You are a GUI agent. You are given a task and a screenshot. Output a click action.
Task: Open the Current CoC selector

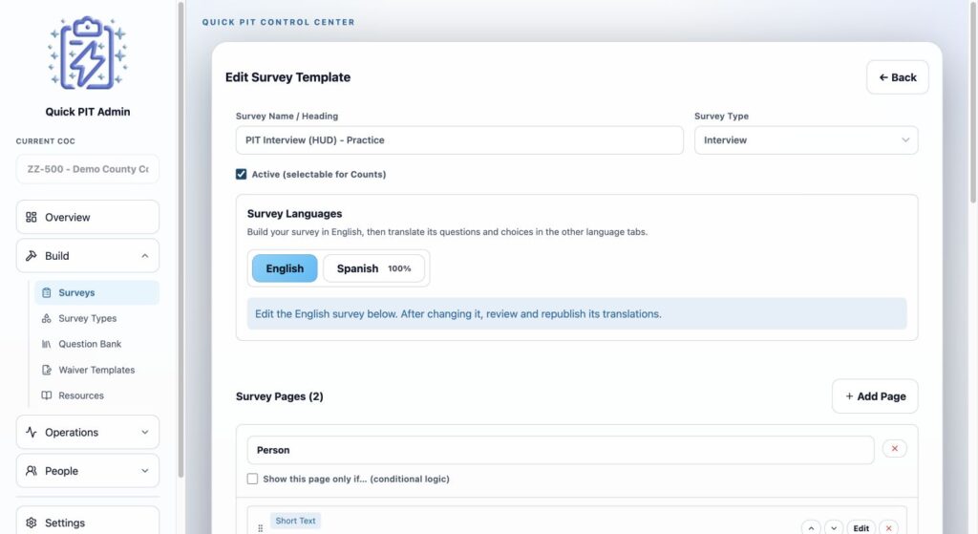[87, 169]
